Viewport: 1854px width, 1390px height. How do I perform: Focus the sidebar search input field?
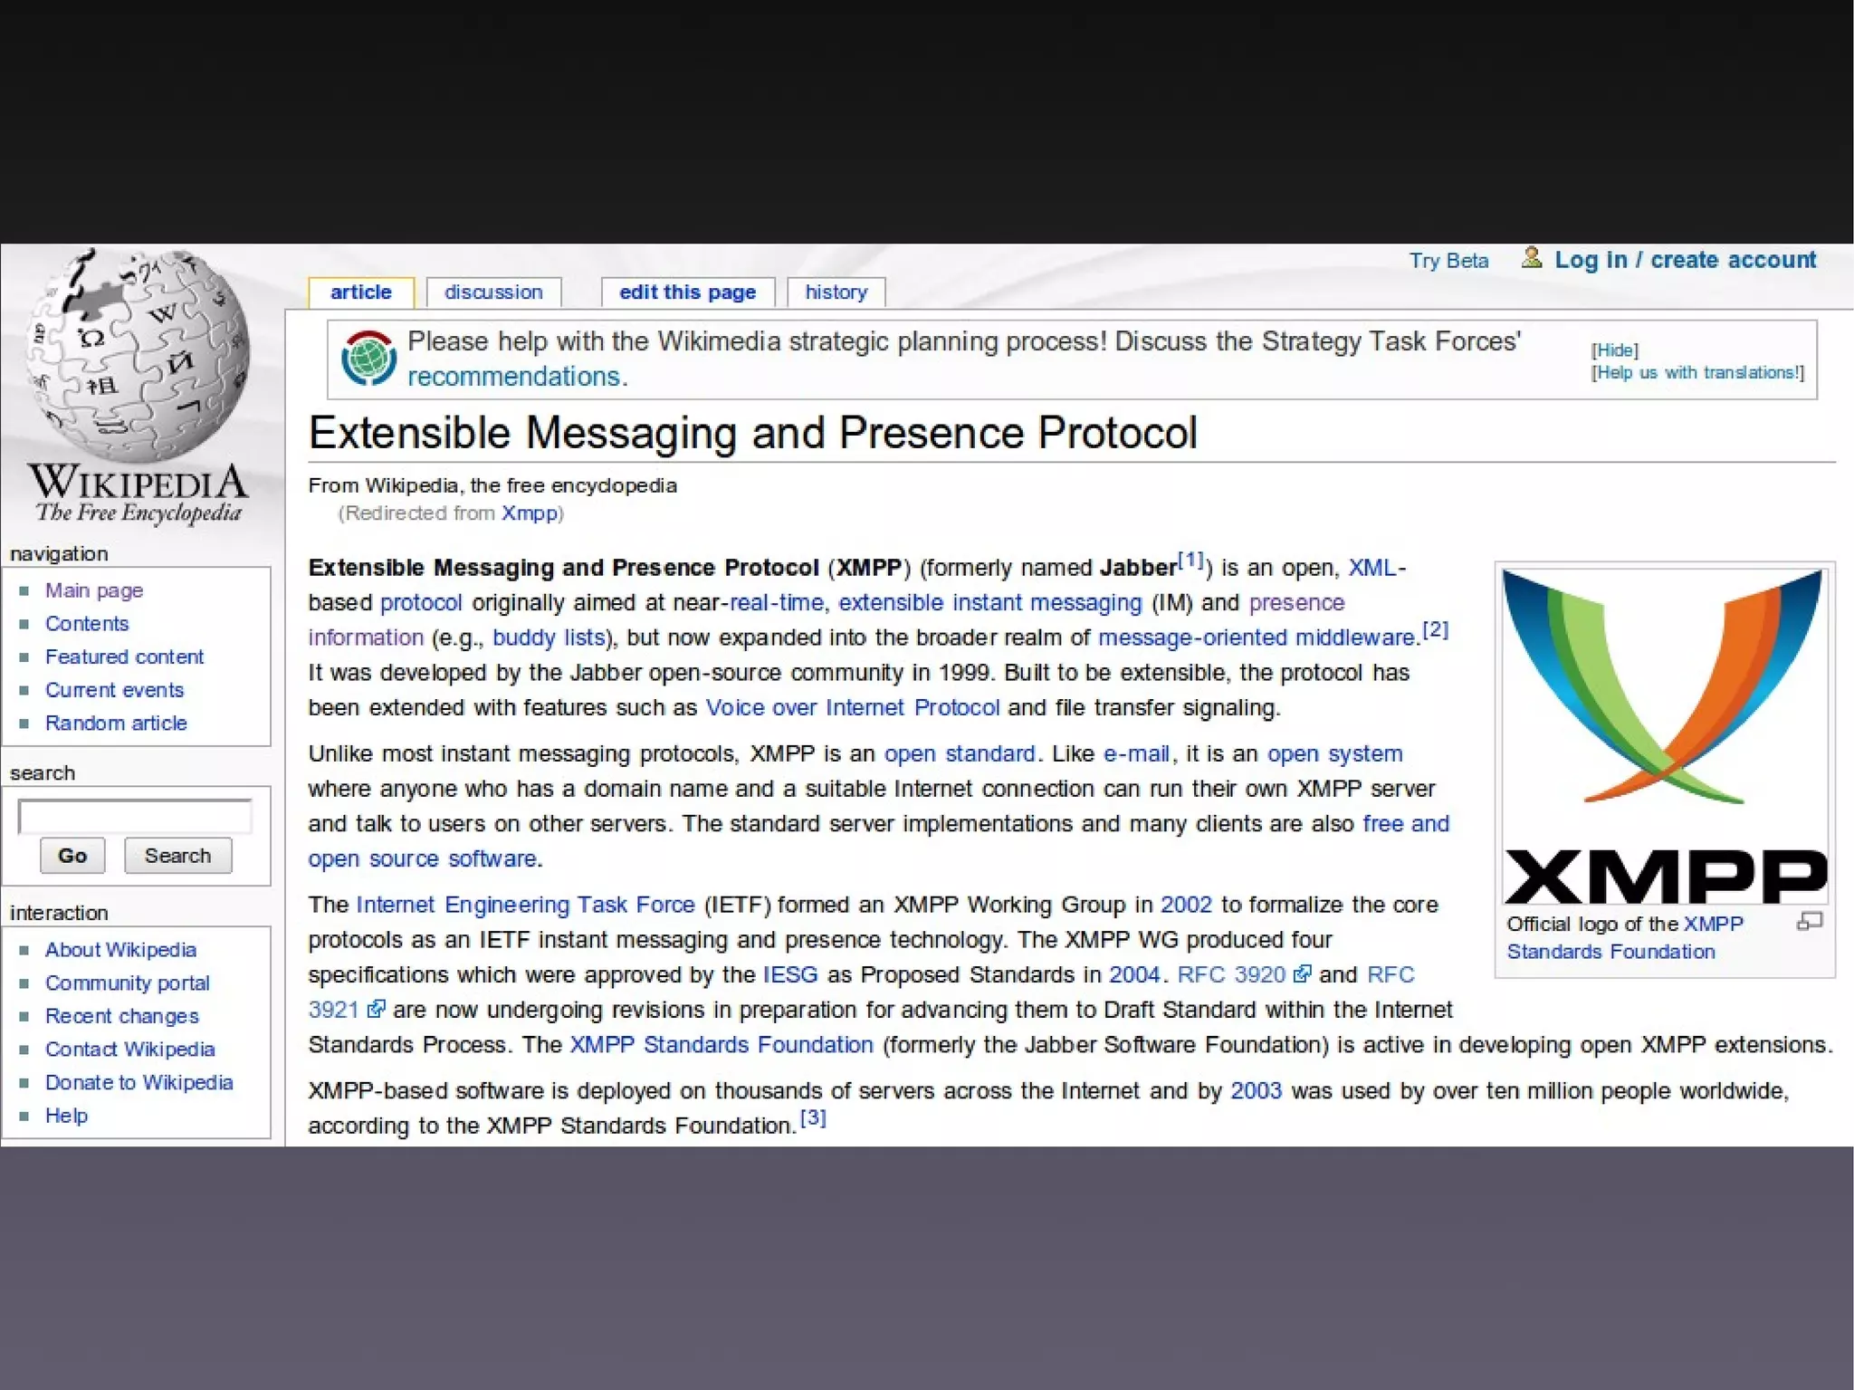[x=135, y=817]
